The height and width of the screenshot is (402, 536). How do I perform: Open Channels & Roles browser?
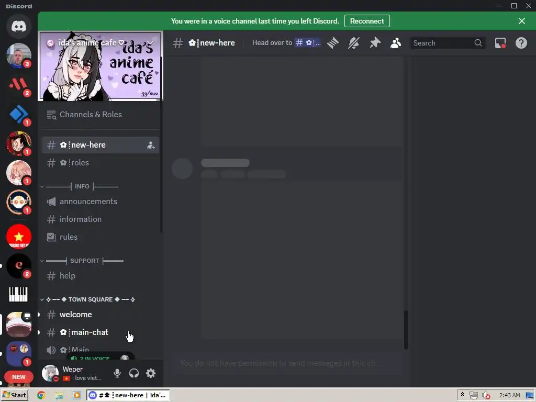pyautogui.click(x=100, y=115)
